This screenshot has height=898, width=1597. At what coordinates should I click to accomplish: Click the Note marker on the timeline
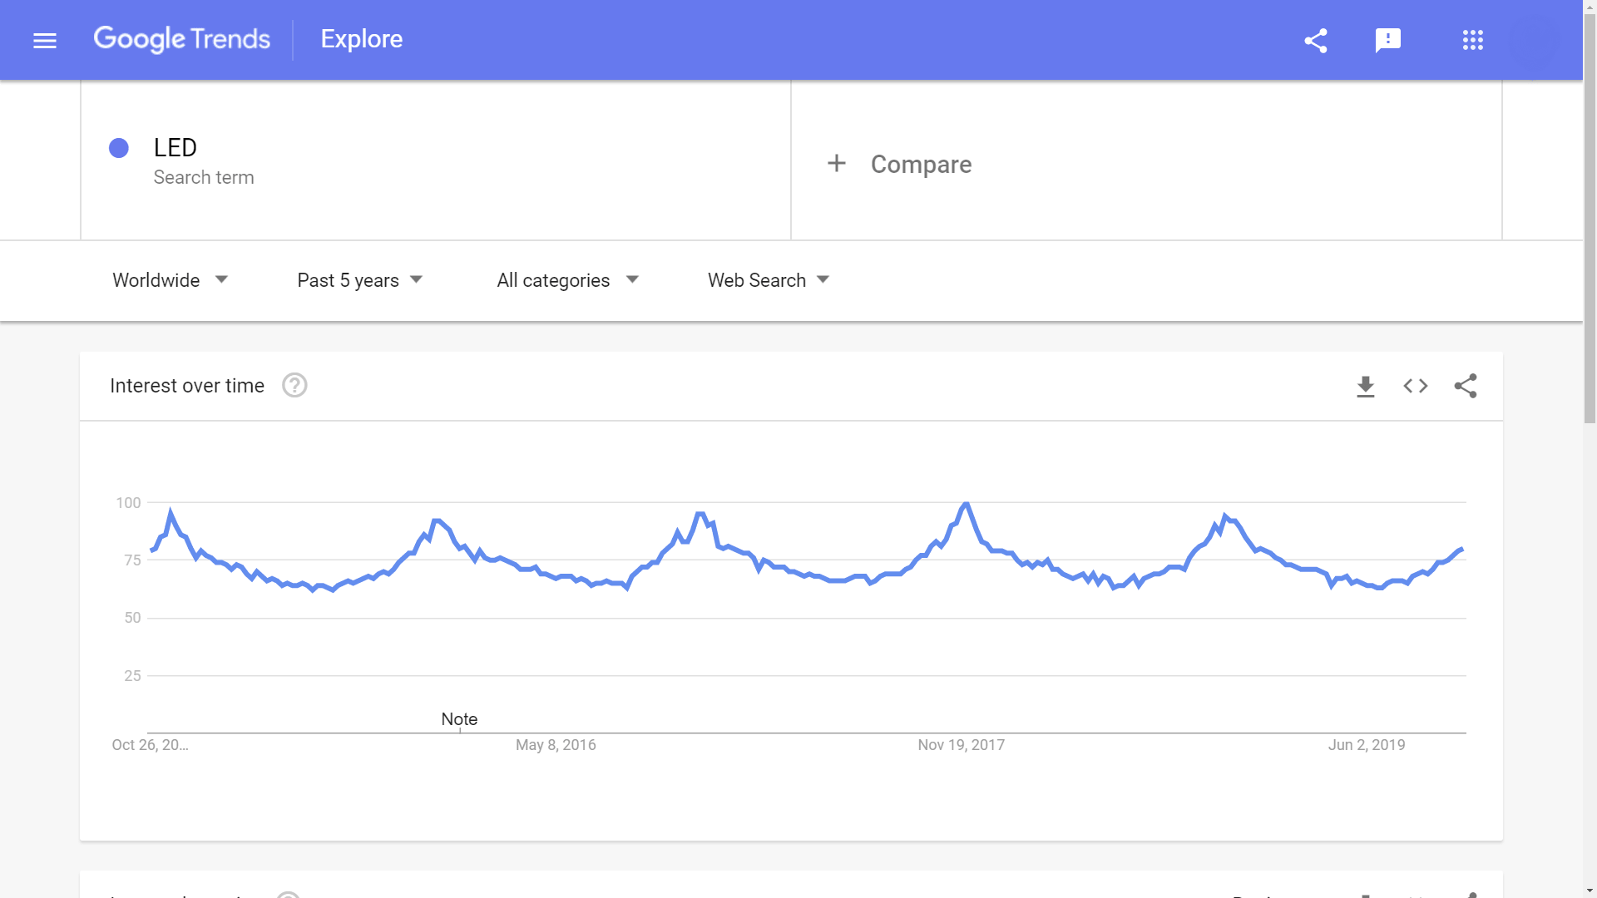(459, 719)
